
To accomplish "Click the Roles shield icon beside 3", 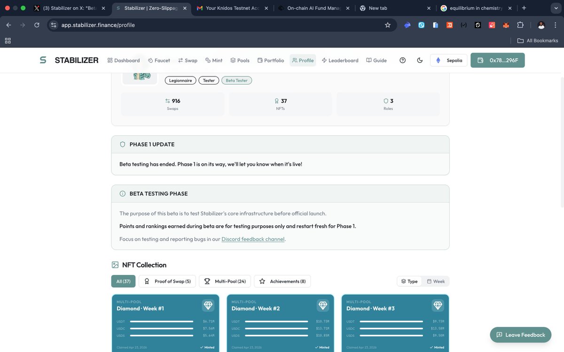I will [385, 101].
